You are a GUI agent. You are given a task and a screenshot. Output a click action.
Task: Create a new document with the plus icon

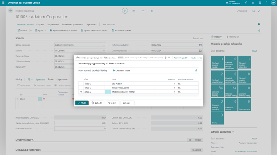[x=143, y=11]
